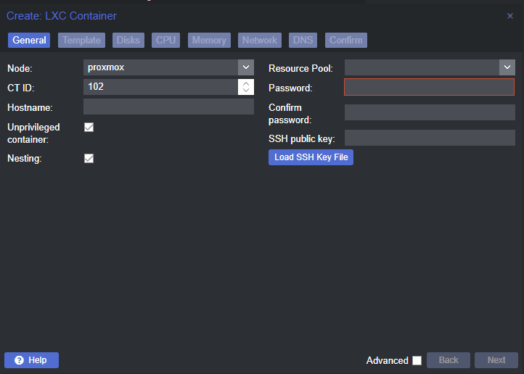Image resolution: width=524 pixels, height=374 pixels.
Task: Open the Template tab
Action: point(81,41)
